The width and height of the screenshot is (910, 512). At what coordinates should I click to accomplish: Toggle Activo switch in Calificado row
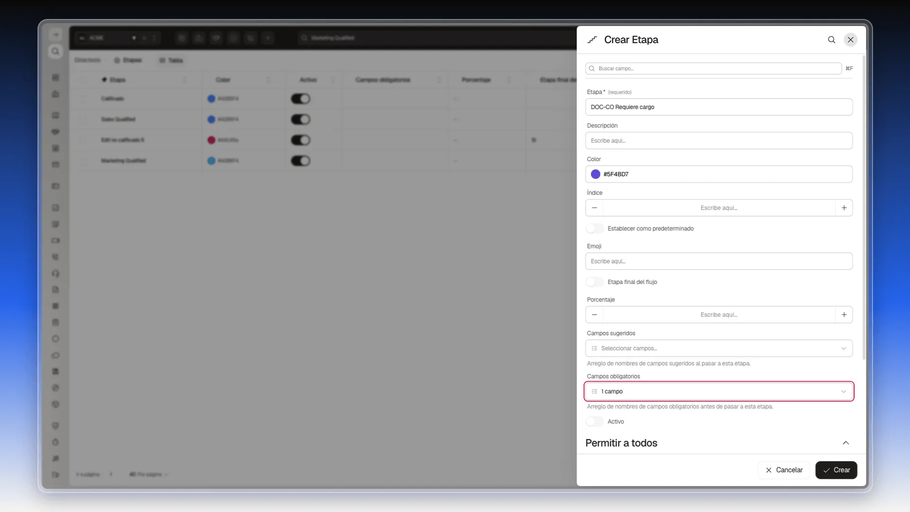300,99
